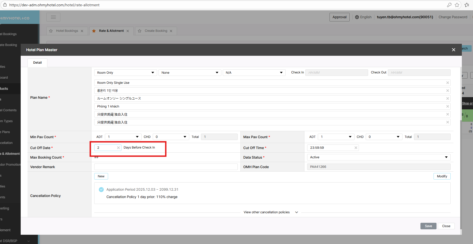Open the Max Pax CHD count dropdown

[384, 137]
